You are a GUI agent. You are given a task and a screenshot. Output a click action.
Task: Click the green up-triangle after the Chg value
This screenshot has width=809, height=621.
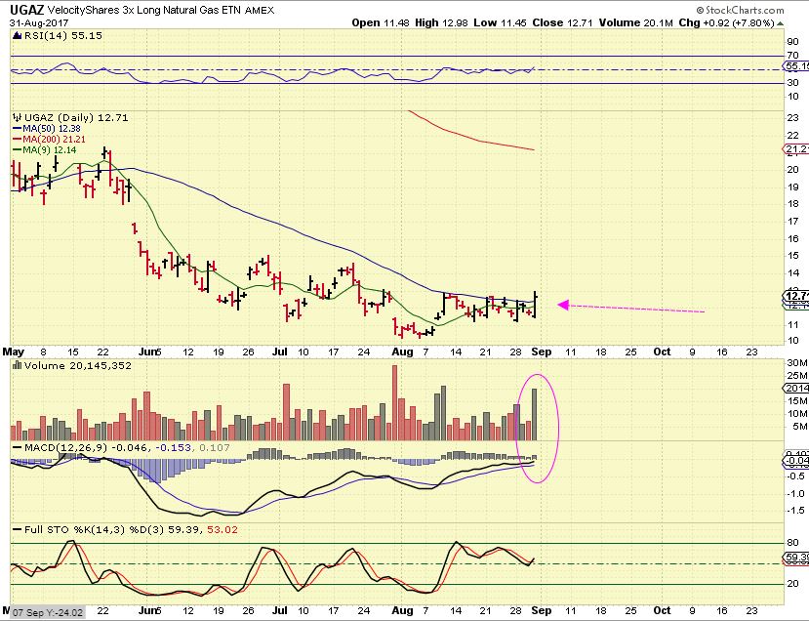point(780,23)
